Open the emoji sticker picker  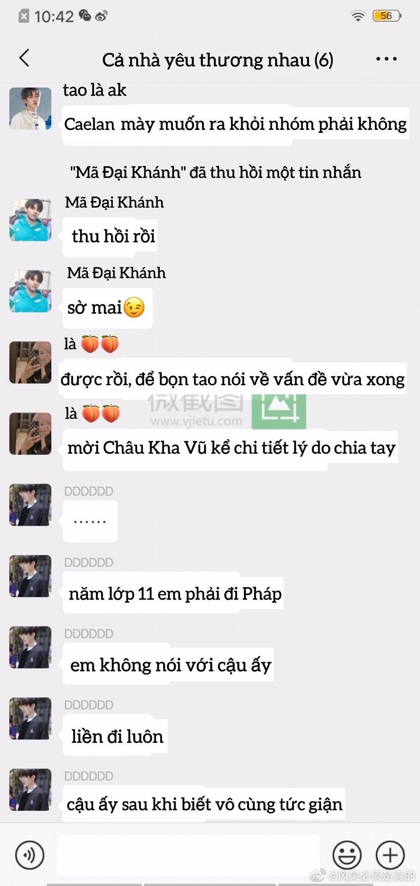(347, 855)
